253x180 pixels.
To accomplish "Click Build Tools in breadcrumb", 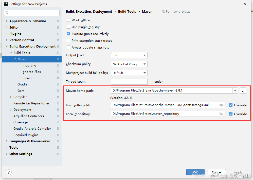I will coord(127,12).
